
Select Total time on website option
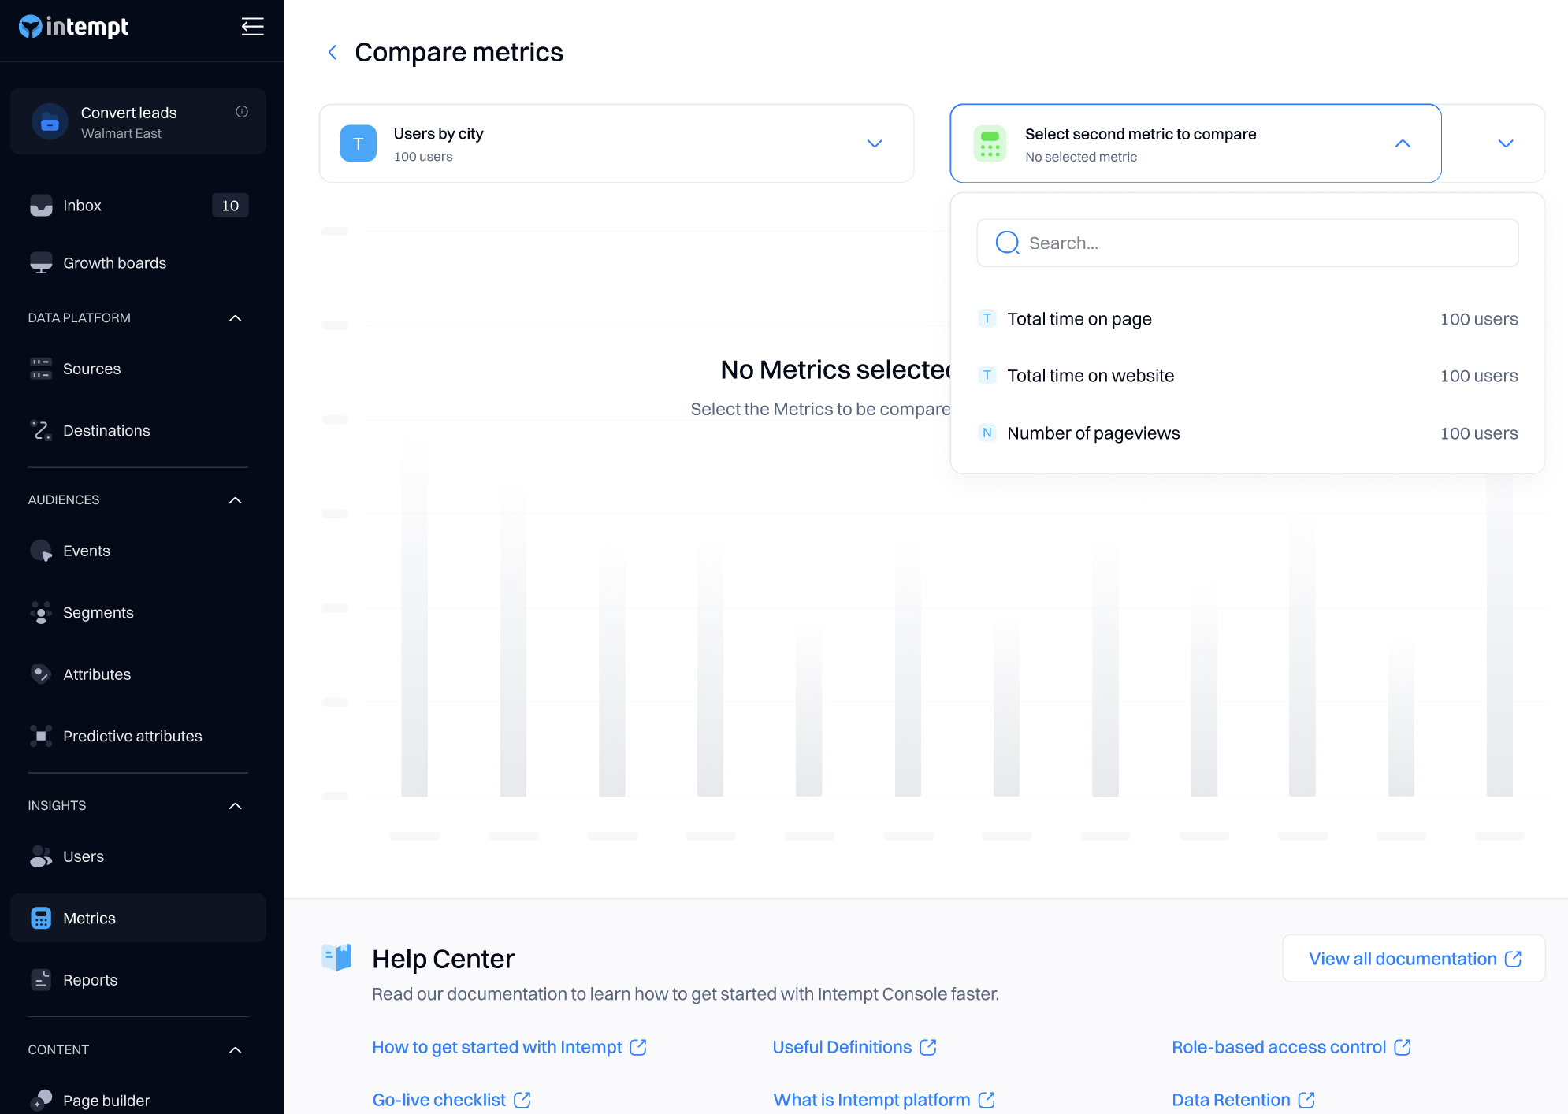(x=1090, y=376)
